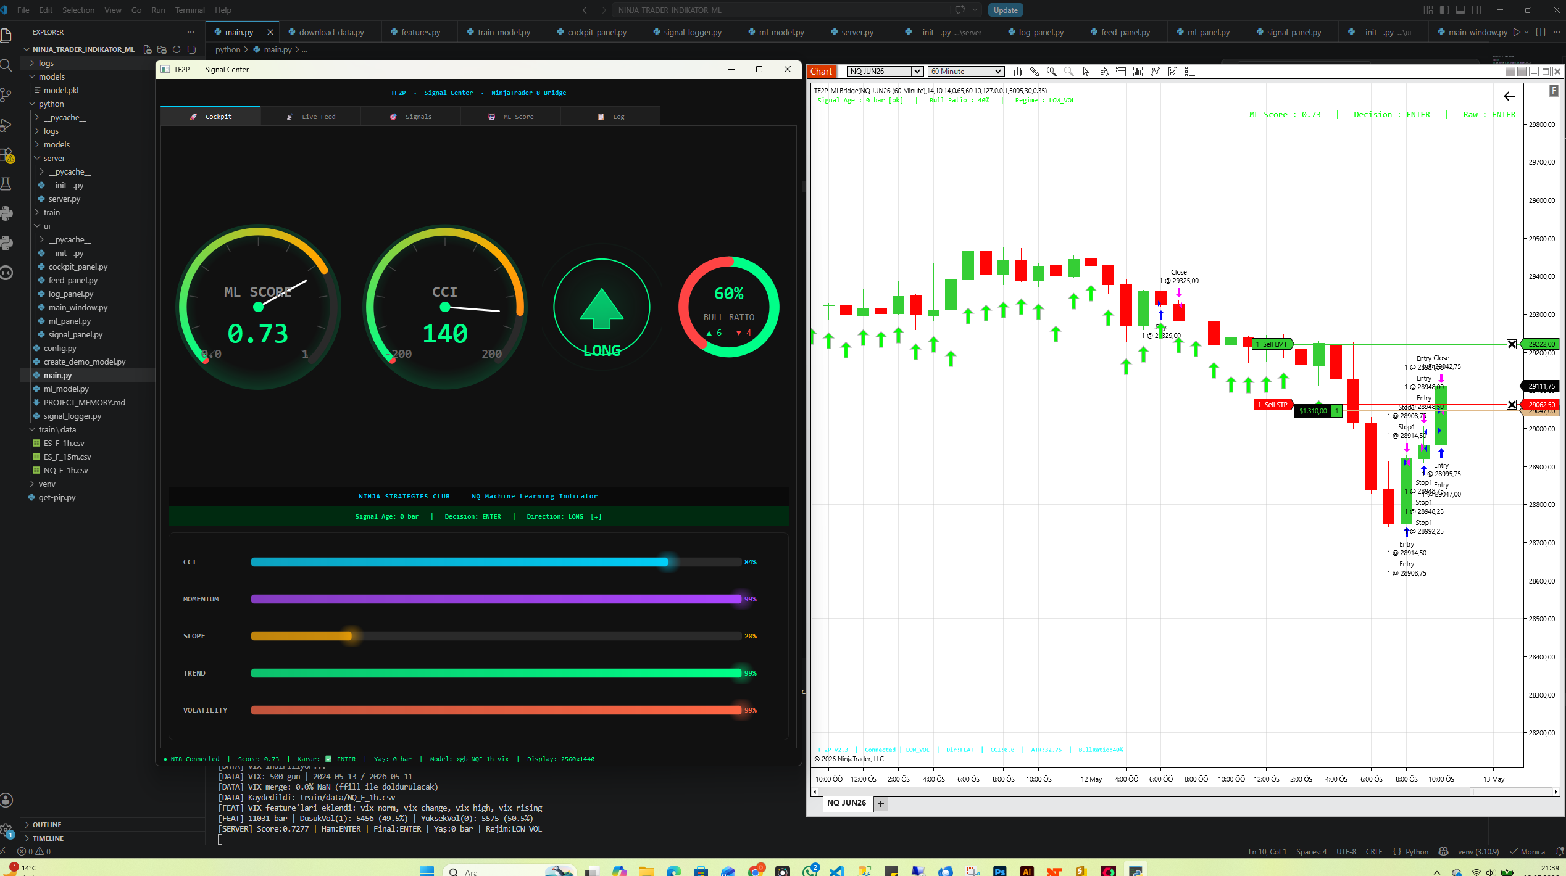This screenshot has height=876, width=1566.
Task: Click the New Folder icon in Explorer
Action: tap(162, 49)
